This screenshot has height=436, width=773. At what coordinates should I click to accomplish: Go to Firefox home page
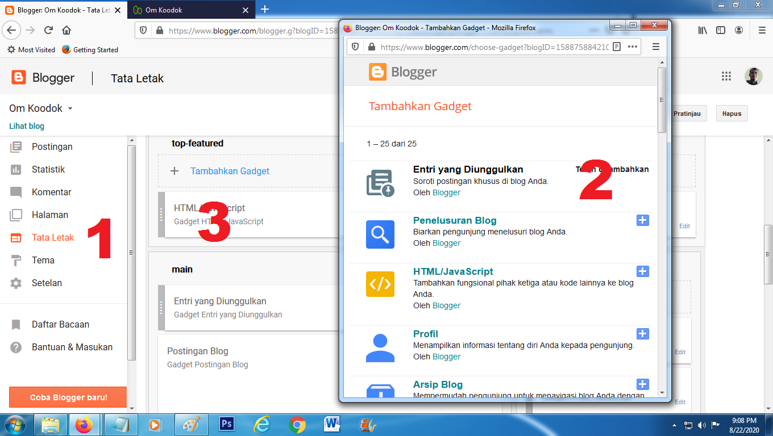pos(67,30)
